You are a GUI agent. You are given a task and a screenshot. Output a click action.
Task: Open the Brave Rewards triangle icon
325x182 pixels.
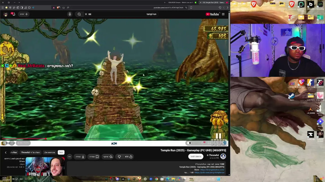(54, 8)
